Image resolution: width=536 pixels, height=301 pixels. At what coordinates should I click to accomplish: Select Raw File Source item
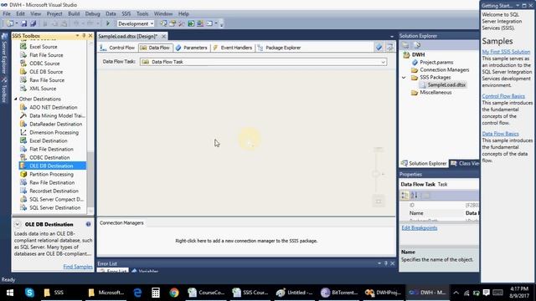pyautogui.click(x=47, y=80)
